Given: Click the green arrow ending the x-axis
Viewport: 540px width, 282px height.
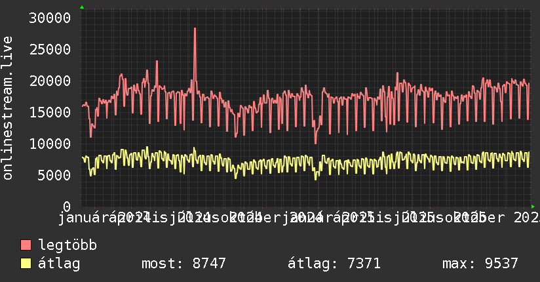Looking at the screenshot, I should (533, 207).
